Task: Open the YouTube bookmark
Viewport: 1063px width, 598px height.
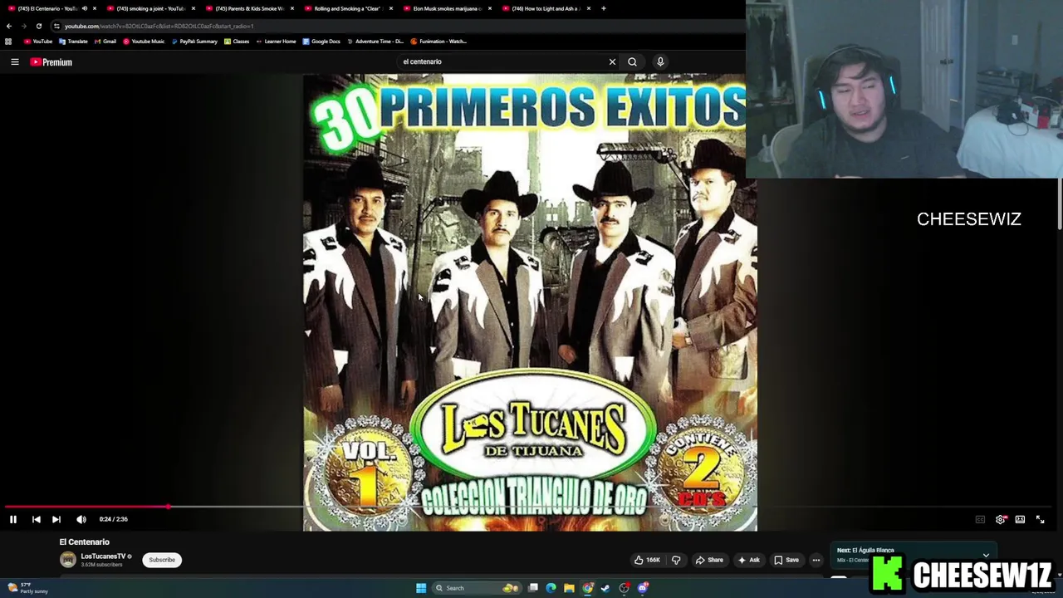Action: (38, 42)
